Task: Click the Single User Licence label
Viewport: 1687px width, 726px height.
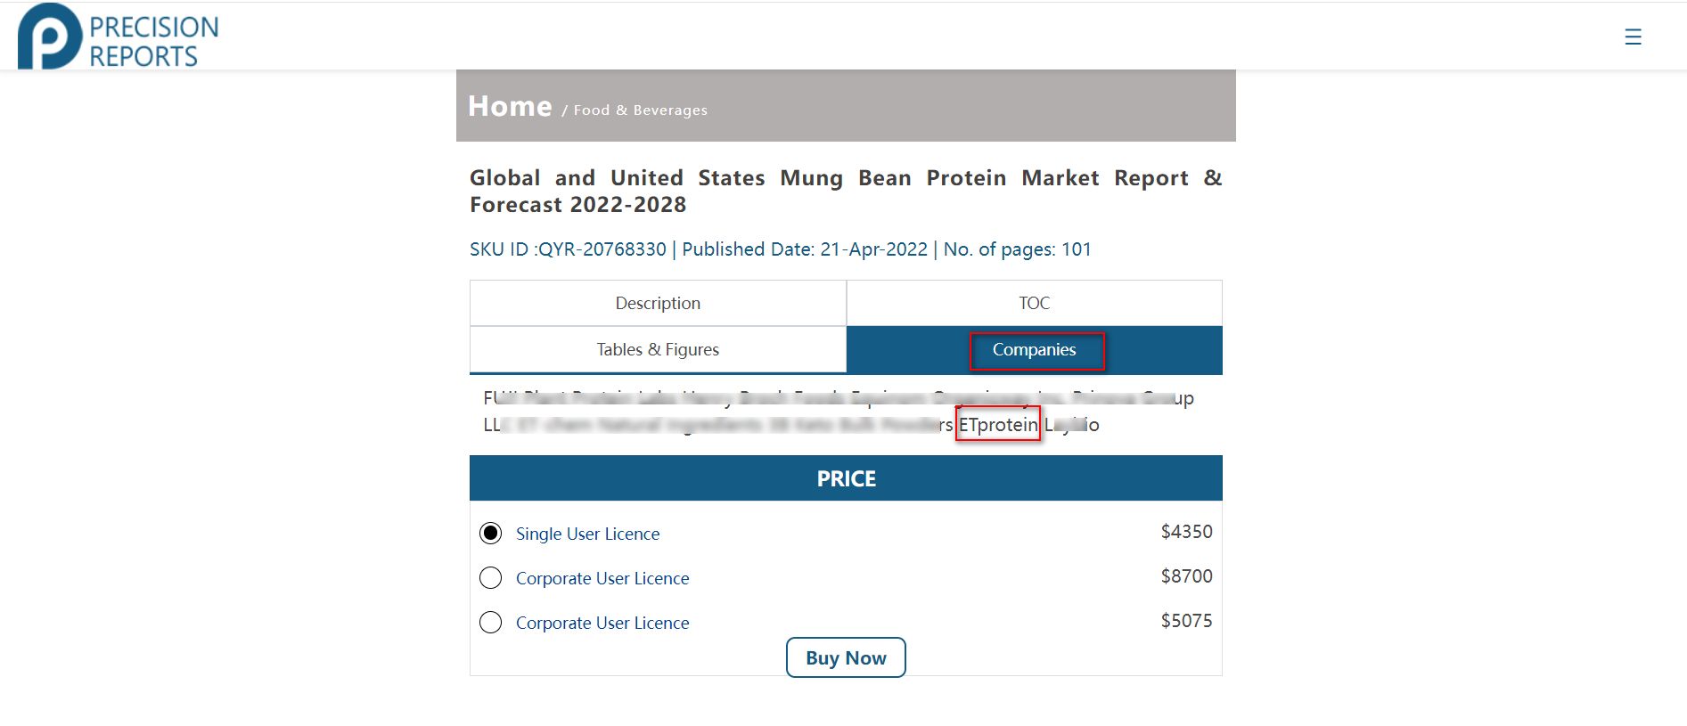Action: click(x=587, y=534)
